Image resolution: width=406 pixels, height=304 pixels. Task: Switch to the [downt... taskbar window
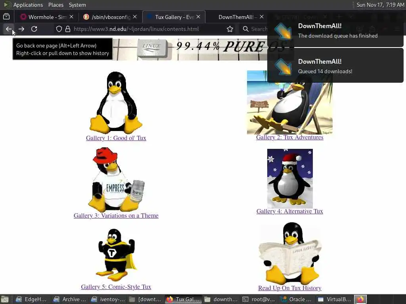point(145,299)
